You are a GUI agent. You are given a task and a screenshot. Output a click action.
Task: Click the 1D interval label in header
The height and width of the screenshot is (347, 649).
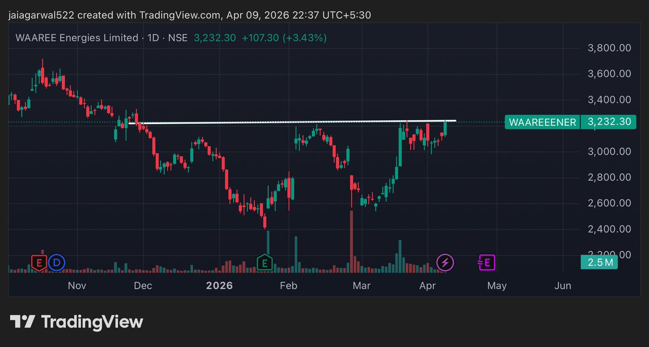154,38
